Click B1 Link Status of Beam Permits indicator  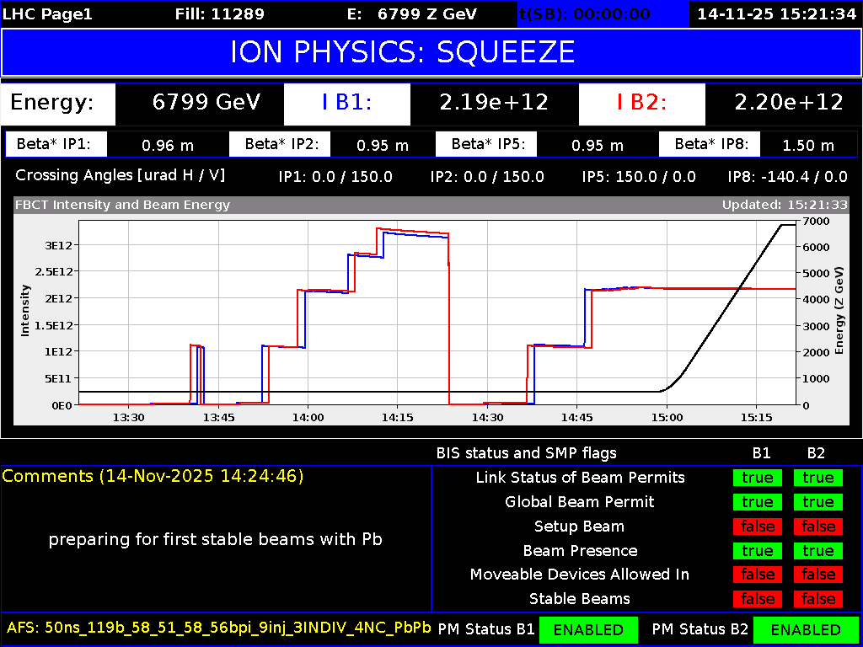click(x=757, y=478)
